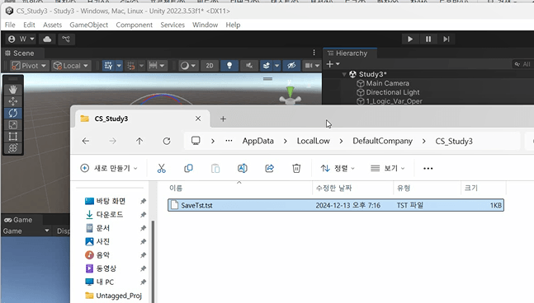The image size is (534, 303).
Task: Open the Help menu in Unity
Action: pos(233,25)
